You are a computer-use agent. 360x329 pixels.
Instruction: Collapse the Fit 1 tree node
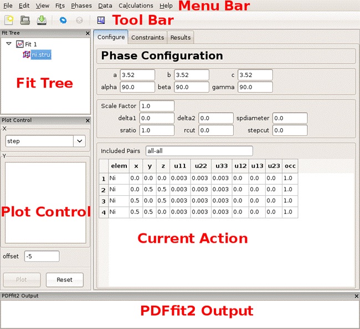pyautogui.click(x=9, y=44)
